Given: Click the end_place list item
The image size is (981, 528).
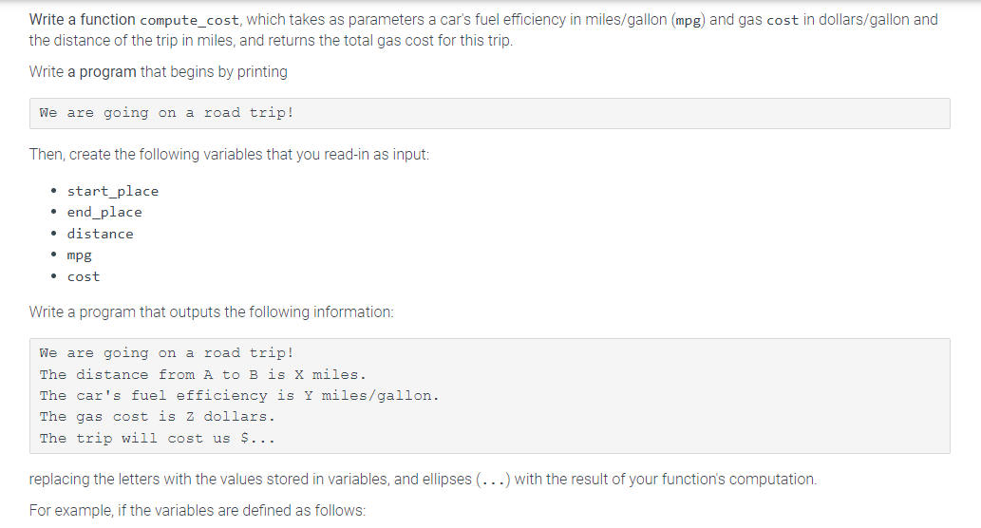Looking at the screenshot, I should tap(104, 213).
